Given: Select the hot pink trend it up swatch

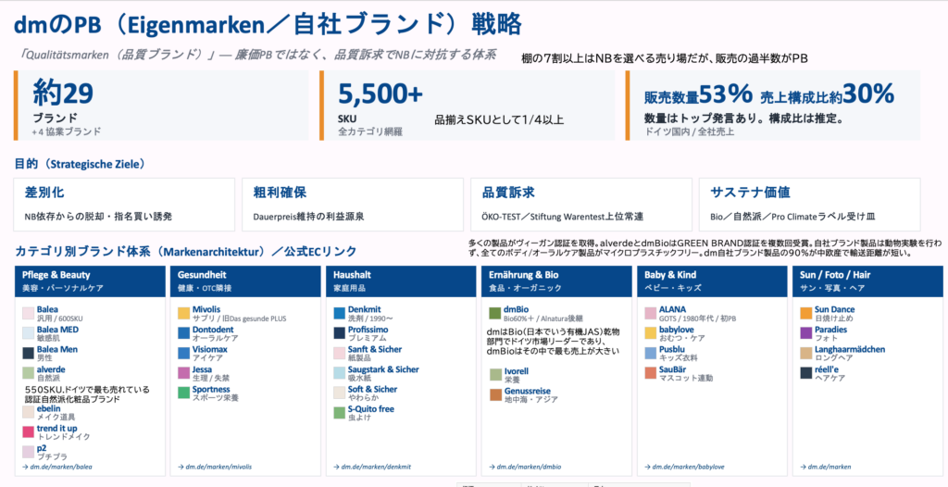Looking at the screenshot, I should click(x=28, y=432).
